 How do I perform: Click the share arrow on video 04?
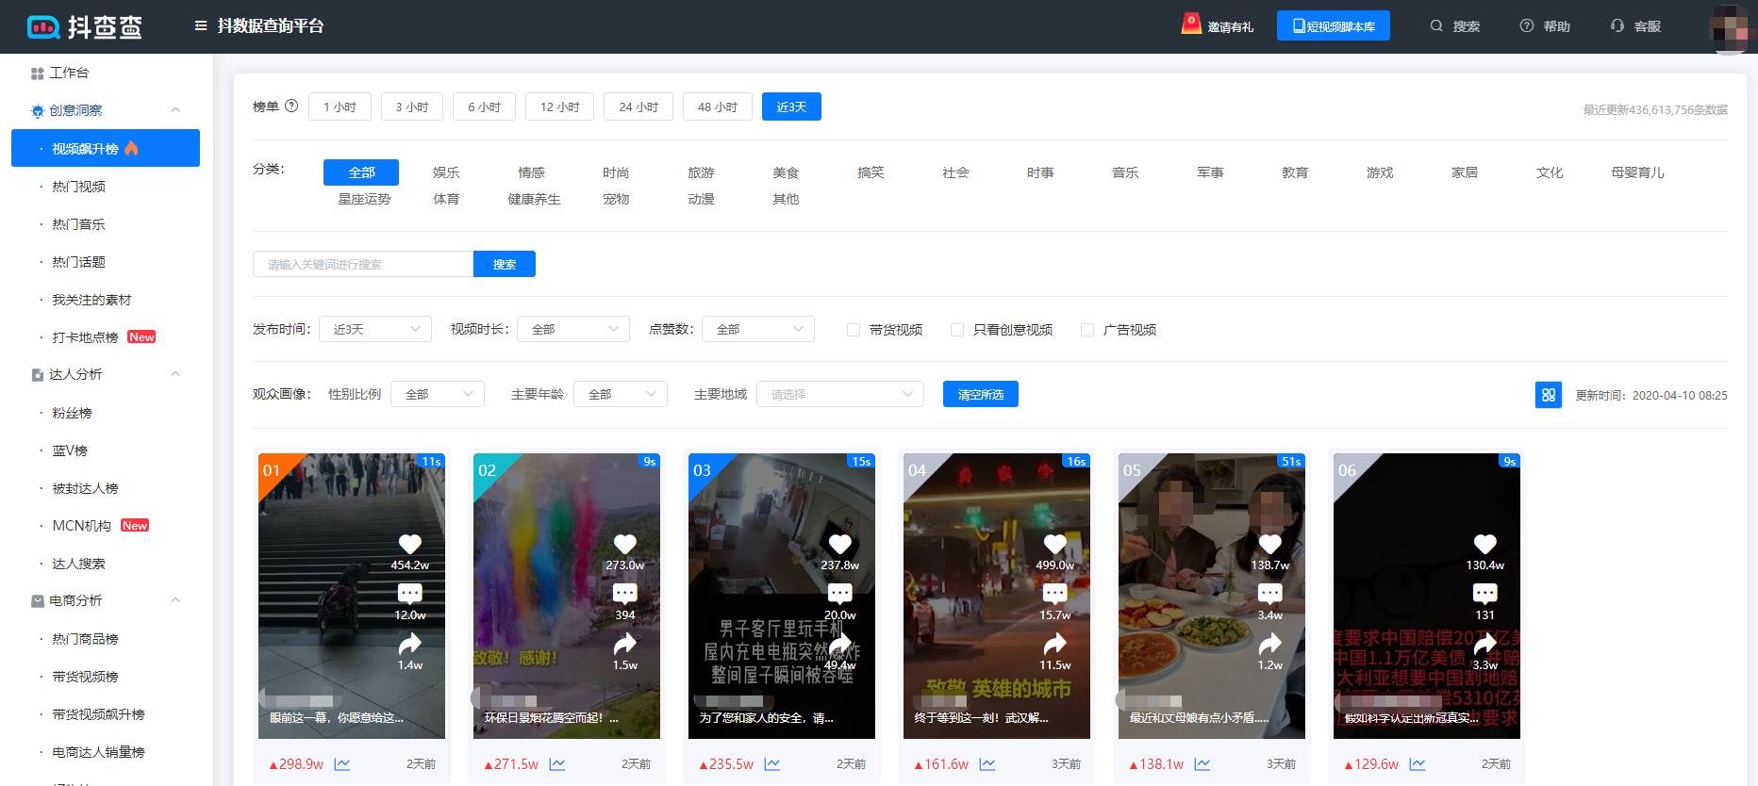point(1054,644)
